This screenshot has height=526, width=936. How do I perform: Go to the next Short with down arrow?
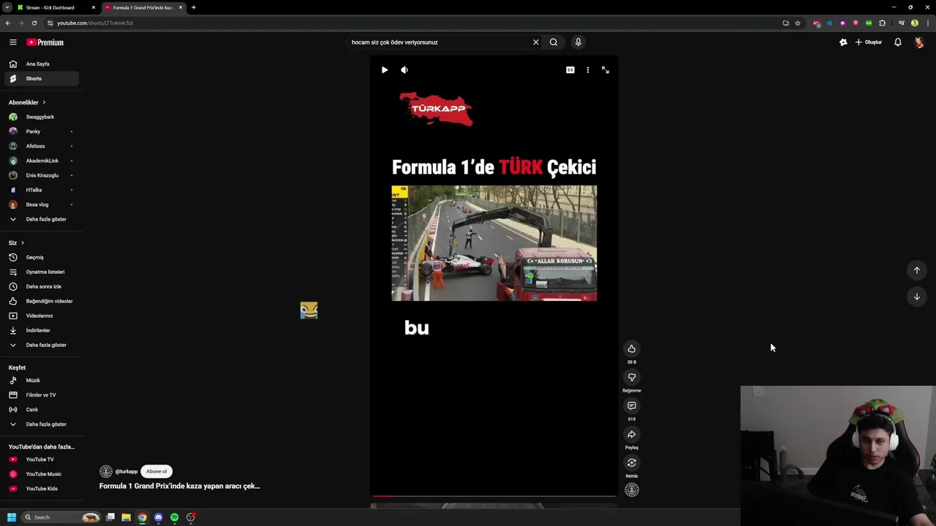(916, 297)
